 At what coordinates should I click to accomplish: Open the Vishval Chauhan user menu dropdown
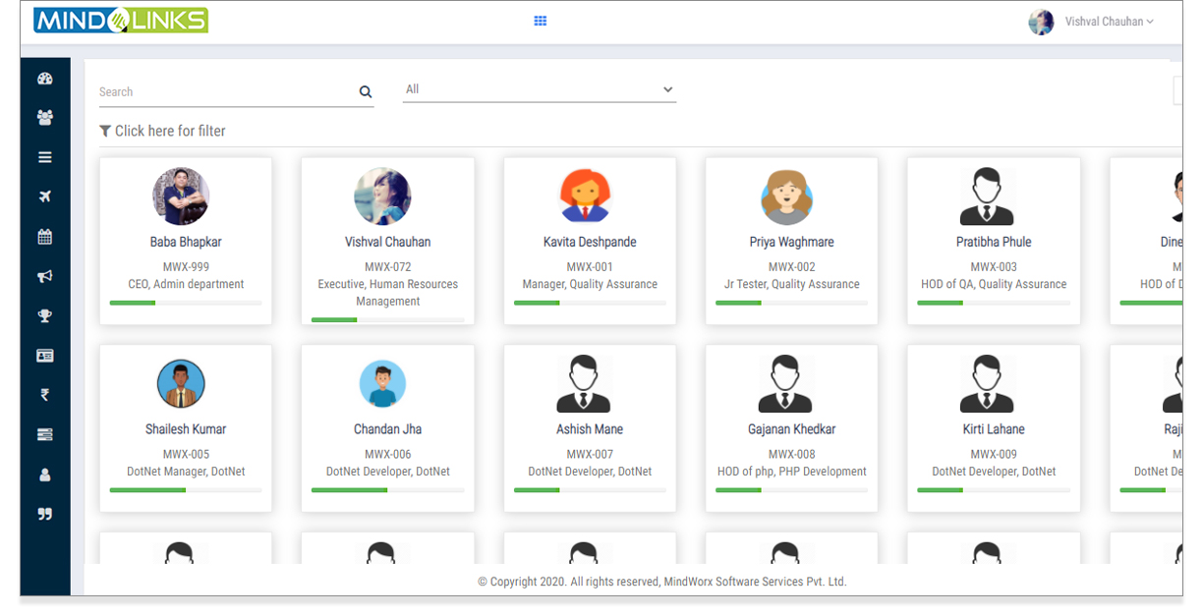pyautogui.click(x=1110, y=22)
